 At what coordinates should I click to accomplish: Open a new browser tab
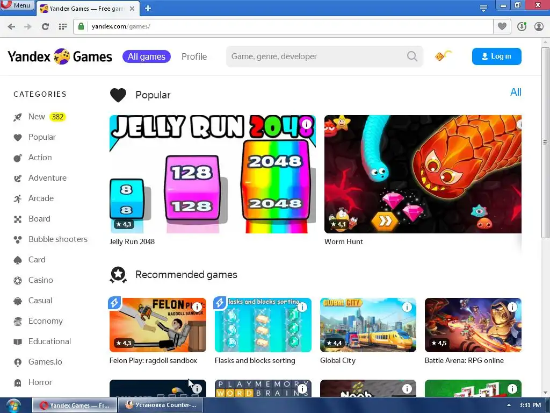pos(148,9)
